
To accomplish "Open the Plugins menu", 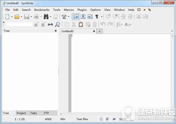I will pyautogui.click(x=82, y=10).
